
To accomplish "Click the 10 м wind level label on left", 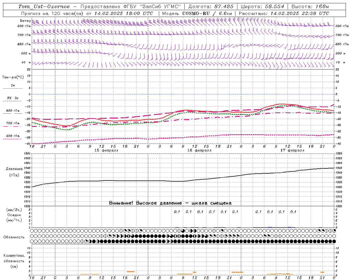I will coord(26,63).
